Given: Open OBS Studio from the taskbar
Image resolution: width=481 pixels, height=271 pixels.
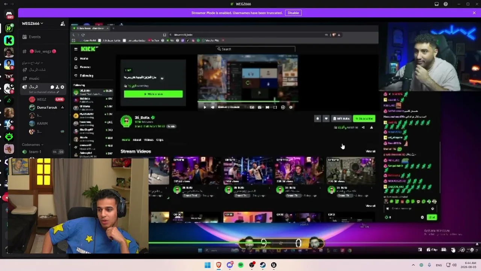Looking at the screenshot, I should (252, 265).
